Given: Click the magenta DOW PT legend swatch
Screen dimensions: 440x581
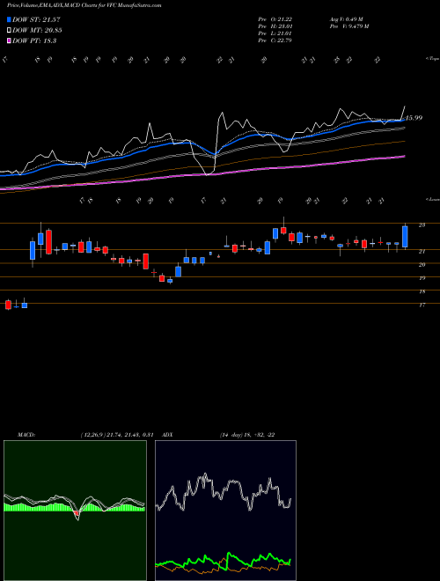Looking at the screenshot, I should click(9, 40).
